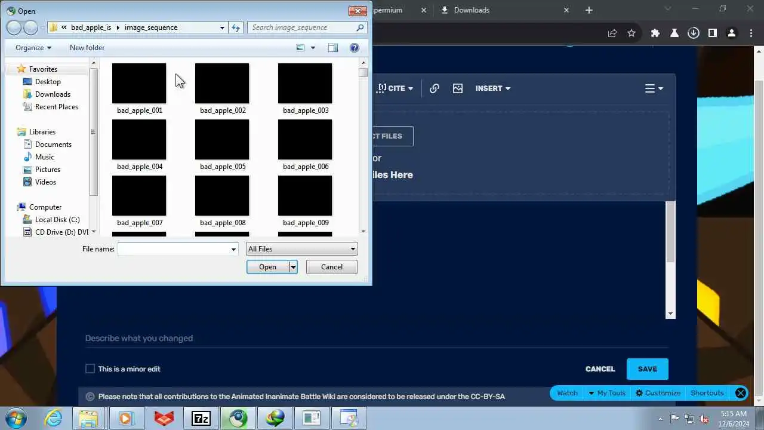The height and width of the screenshot is (430, 764).
Task: Check 'This is a minor edit' checkbox
Action: (x=90, y=369)
